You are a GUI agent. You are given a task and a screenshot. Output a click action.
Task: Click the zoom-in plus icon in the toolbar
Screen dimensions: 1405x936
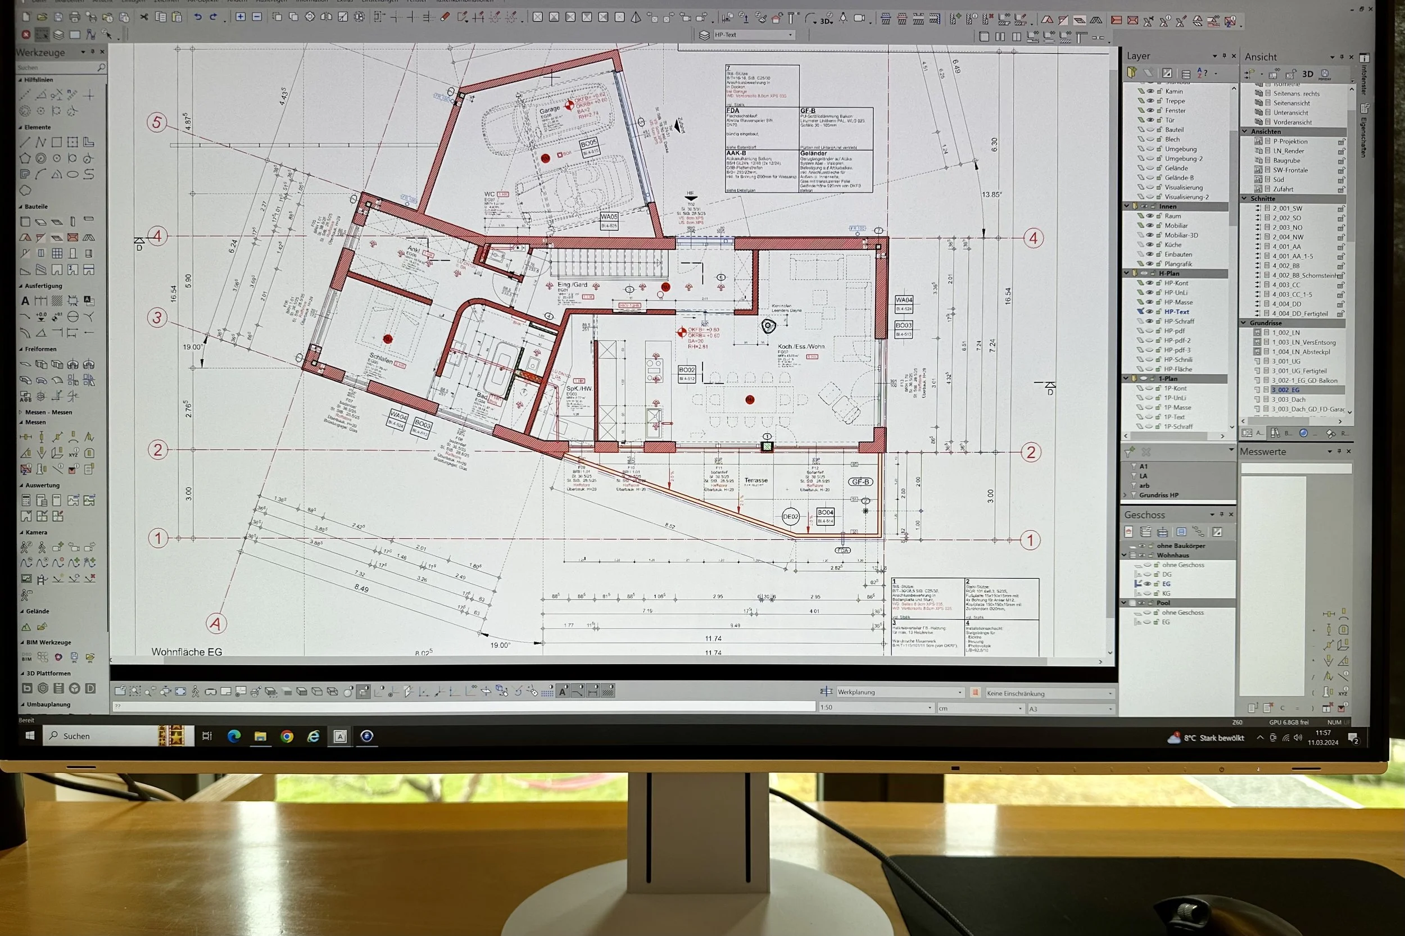(241, 17)
